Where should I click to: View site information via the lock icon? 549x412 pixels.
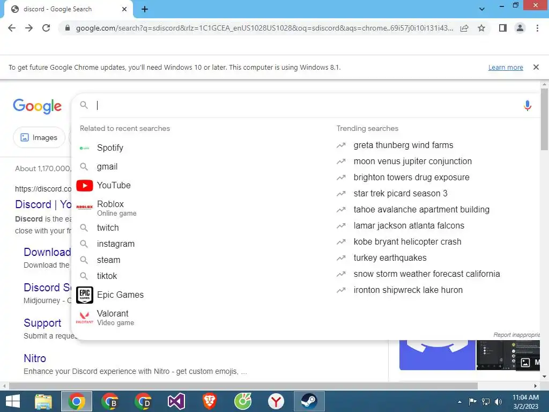click(x=67, y=28)
